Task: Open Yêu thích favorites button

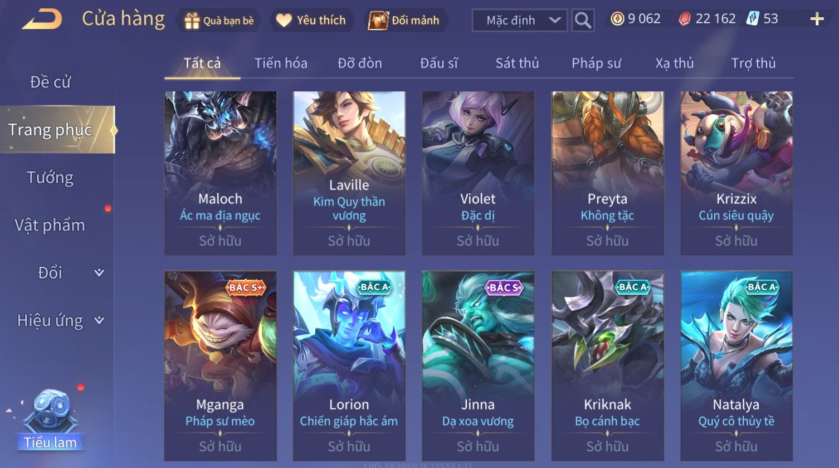Action: 313,21
